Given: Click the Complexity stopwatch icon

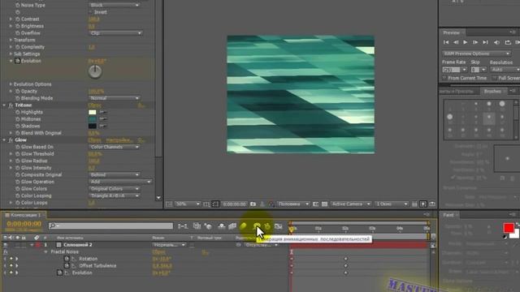Looking at the screenshot, I should (x=18, y=47).
